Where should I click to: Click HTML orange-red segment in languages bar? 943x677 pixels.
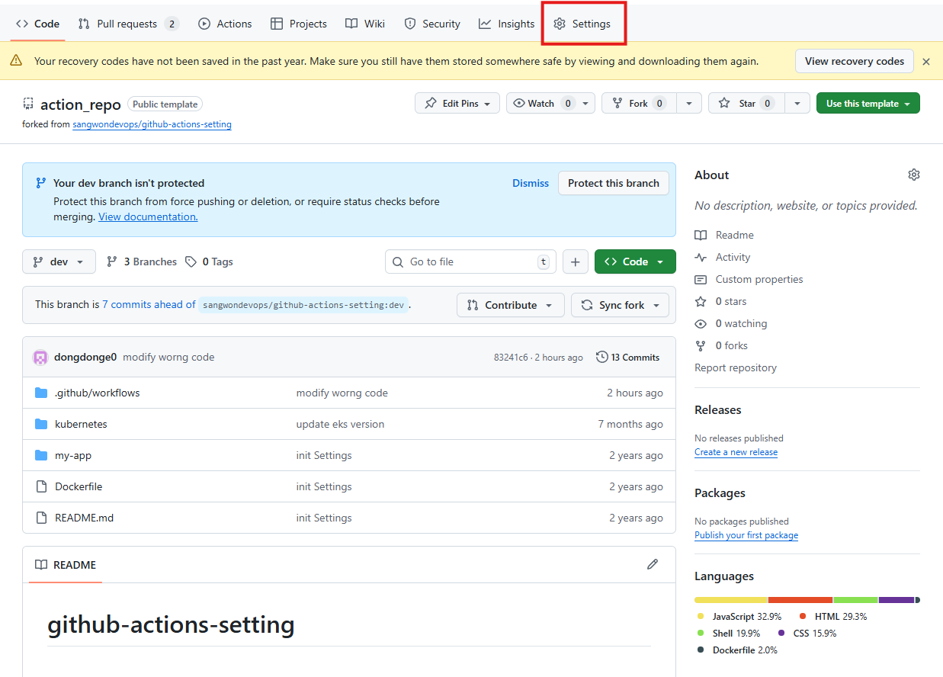pyautogui.click(x=800, y=600)
